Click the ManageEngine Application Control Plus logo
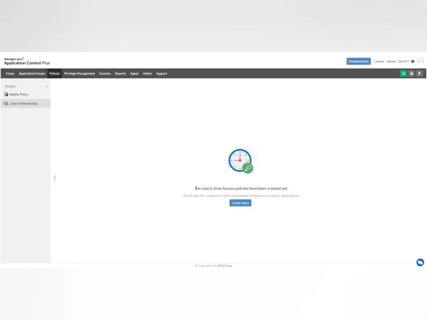The image size is (427, 320). point(27,61)
